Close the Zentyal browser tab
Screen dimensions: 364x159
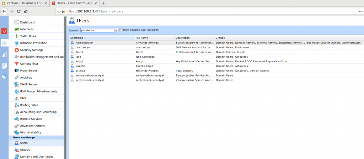coord(46,3)
